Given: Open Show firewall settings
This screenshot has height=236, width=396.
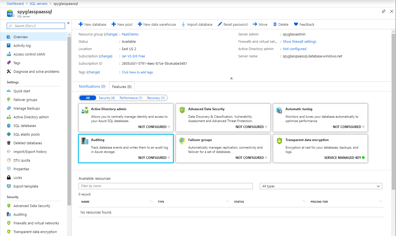Looking at the screenshot, I should point(299,41).
